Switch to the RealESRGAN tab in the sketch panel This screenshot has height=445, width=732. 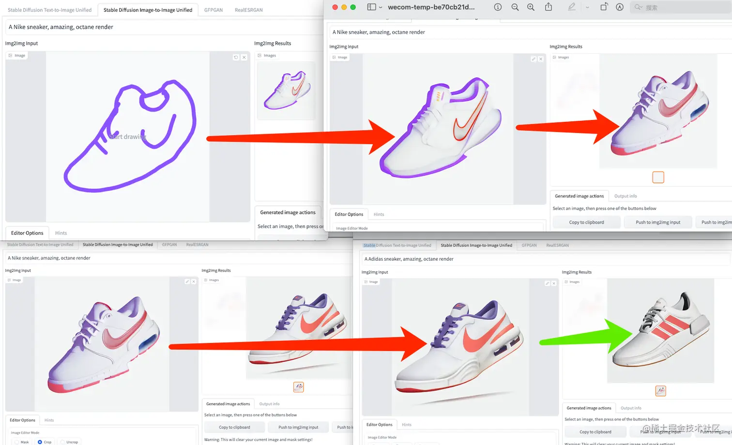(x=249, y=10)
